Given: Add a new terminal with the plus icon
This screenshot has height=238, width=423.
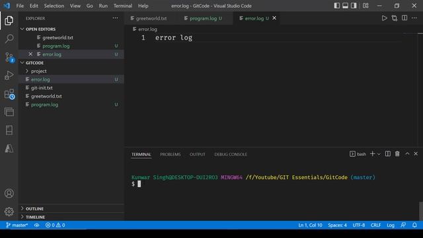Looking at the screenshot, I should [x=372, y=154].
